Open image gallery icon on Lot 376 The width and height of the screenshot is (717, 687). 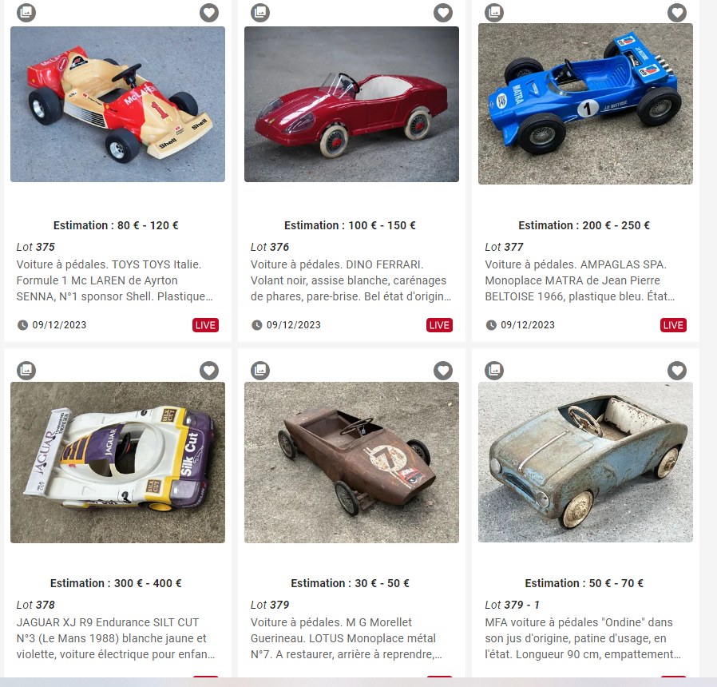click(260, 12)
